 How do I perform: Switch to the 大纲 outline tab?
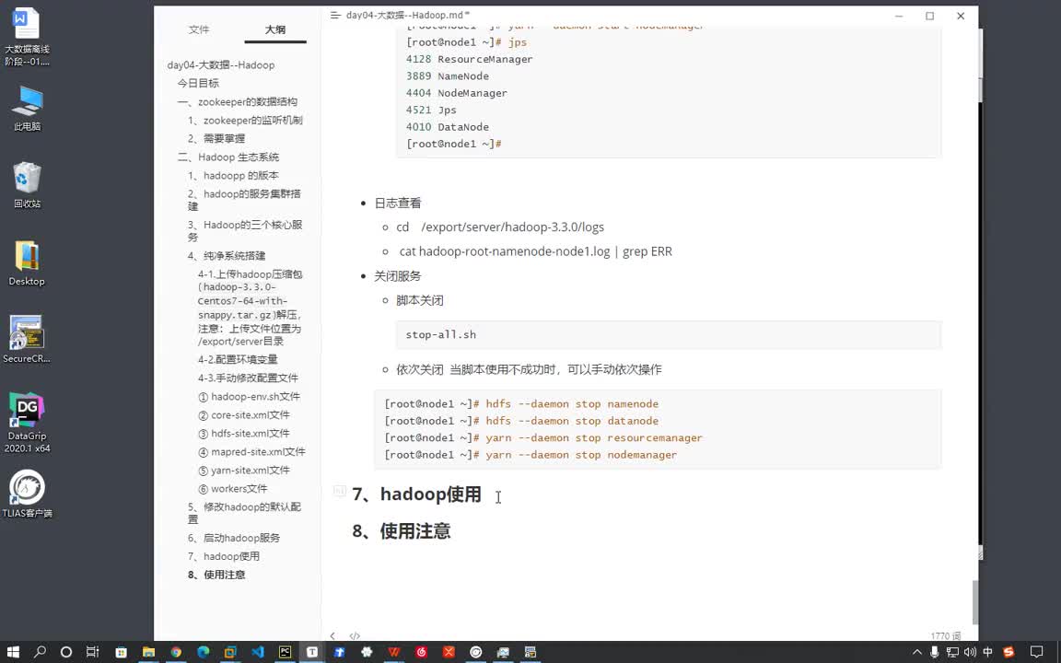point(274,29)
